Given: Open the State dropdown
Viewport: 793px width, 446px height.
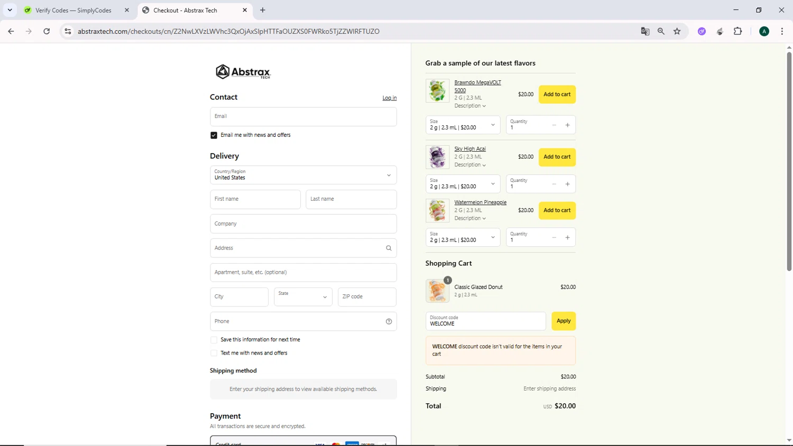Looking at the screenshot, I should pos(303,297).
